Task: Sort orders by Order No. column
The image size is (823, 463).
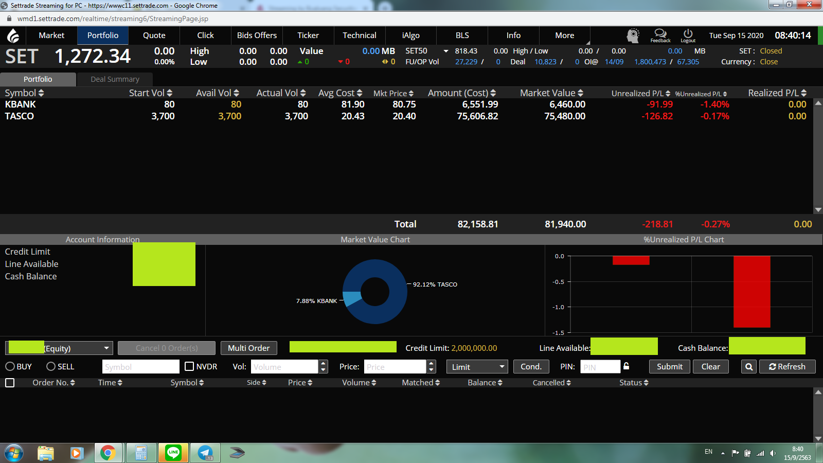Action: [x=53, y=383]
